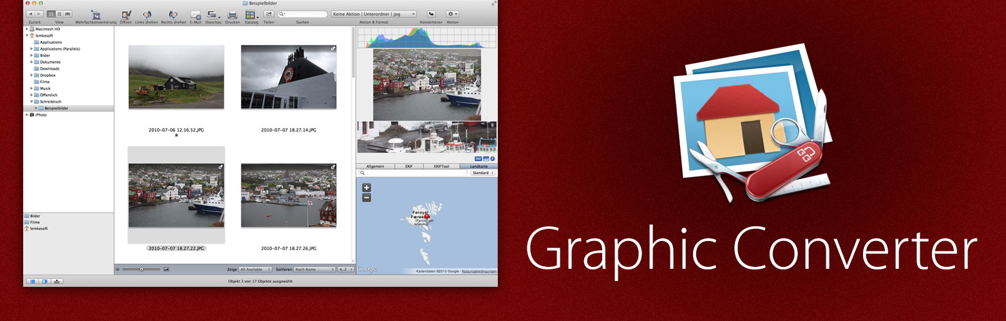The image size is (1006, 321).
Task: Select the Downloads folder in sidebar
Action: pos(47,68)
